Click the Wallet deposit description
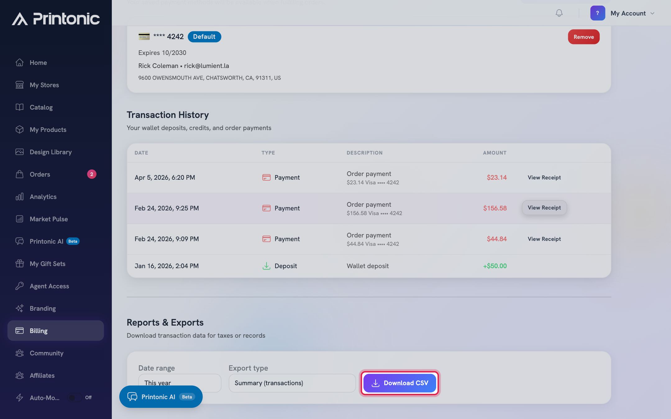The image size is (671, 419). pyautogui.click(x=367, y=266)
